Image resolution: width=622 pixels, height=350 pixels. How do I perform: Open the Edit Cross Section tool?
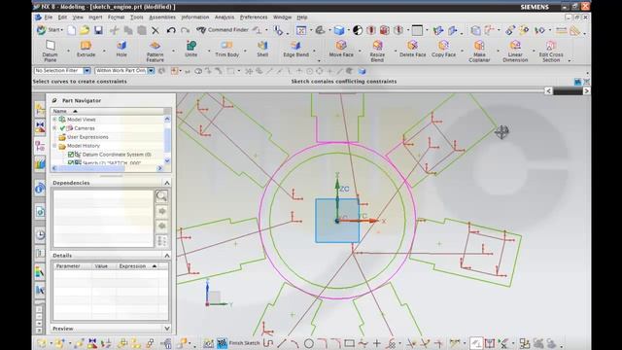[x=551, y=51]
